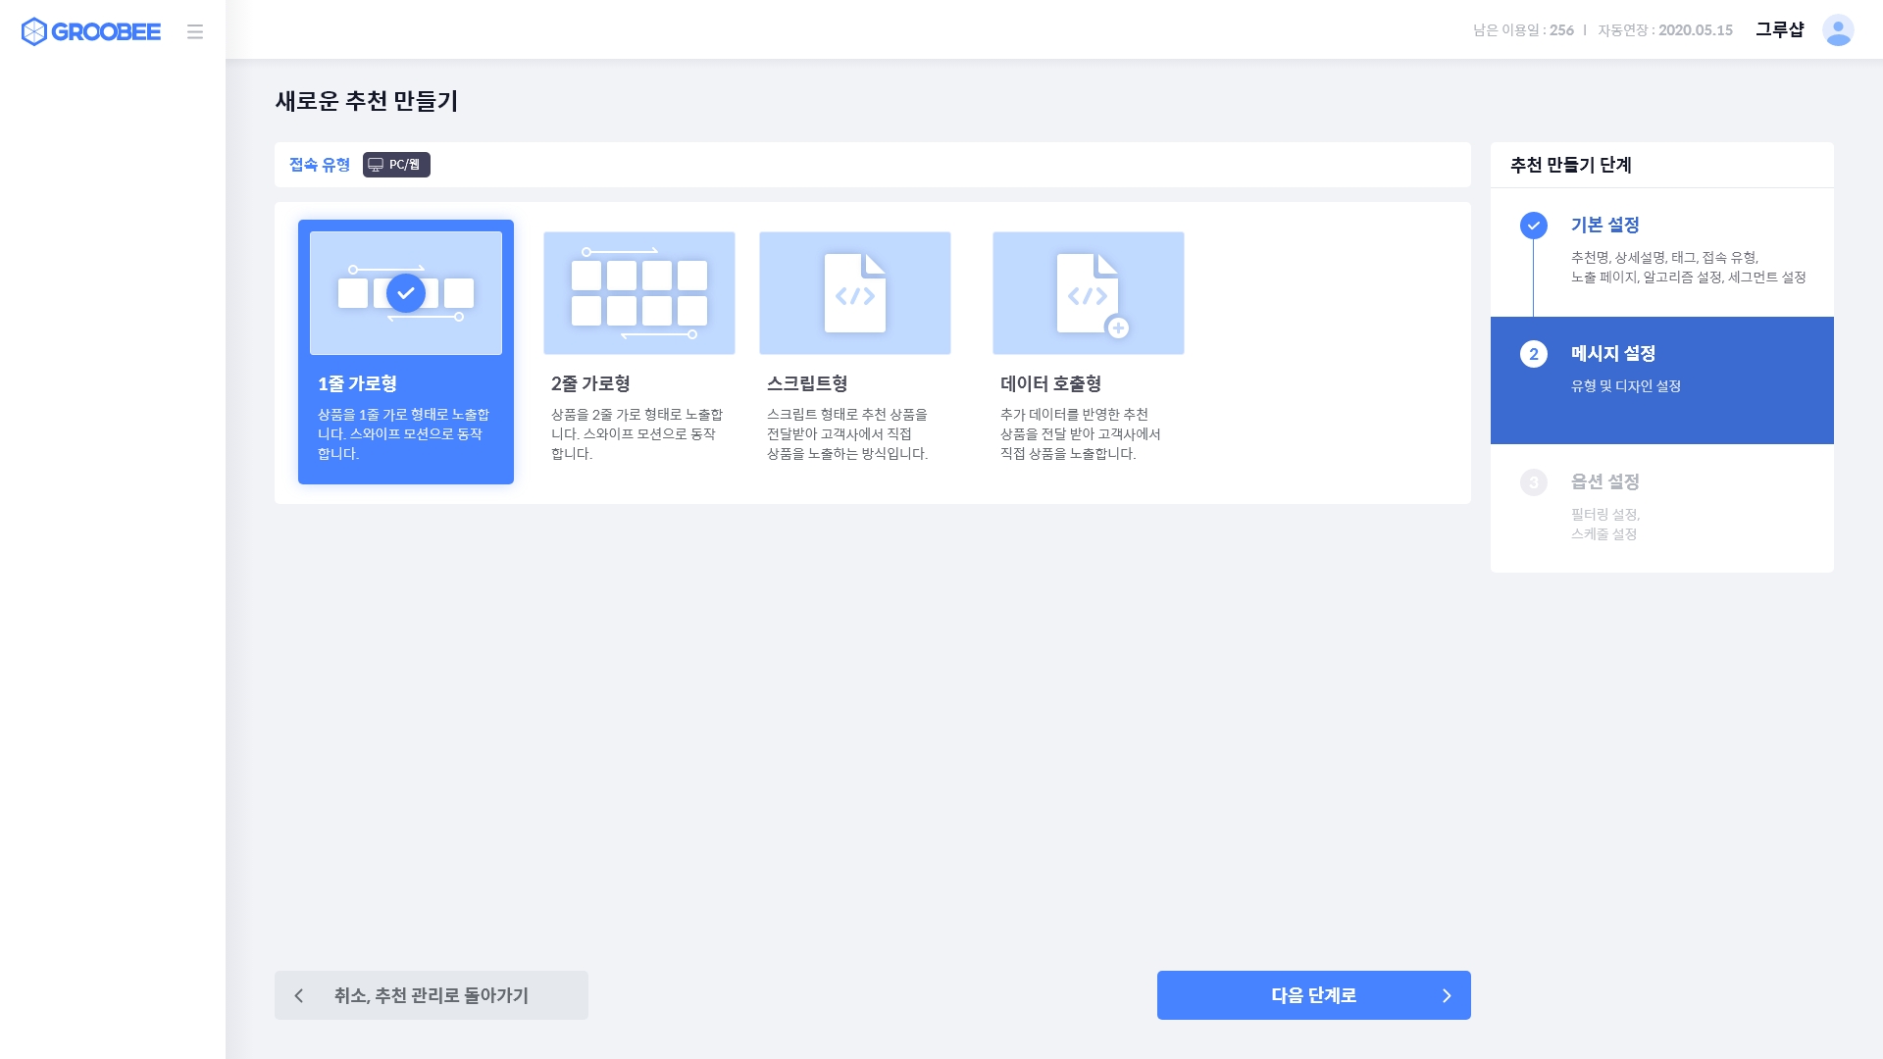Open the 기본 설정 step
This screenshot has height=1059, width=1883.
[x=1604, y=225]
